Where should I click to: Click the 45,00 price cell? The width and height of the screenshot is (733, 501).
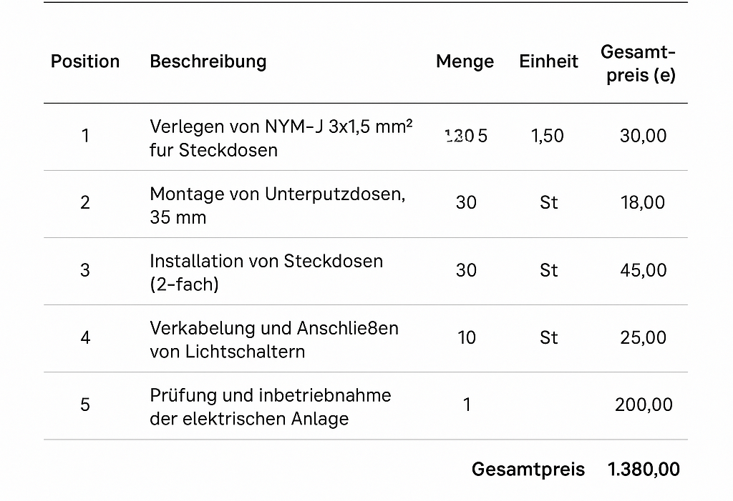point(643,270)
